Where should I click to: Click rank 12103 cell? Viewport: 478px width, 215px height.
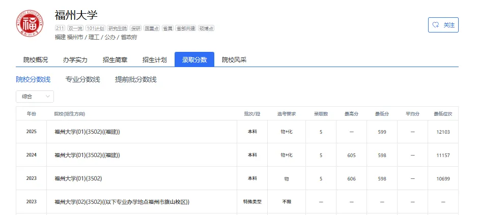pyautogui.click(x=443, y=132)
